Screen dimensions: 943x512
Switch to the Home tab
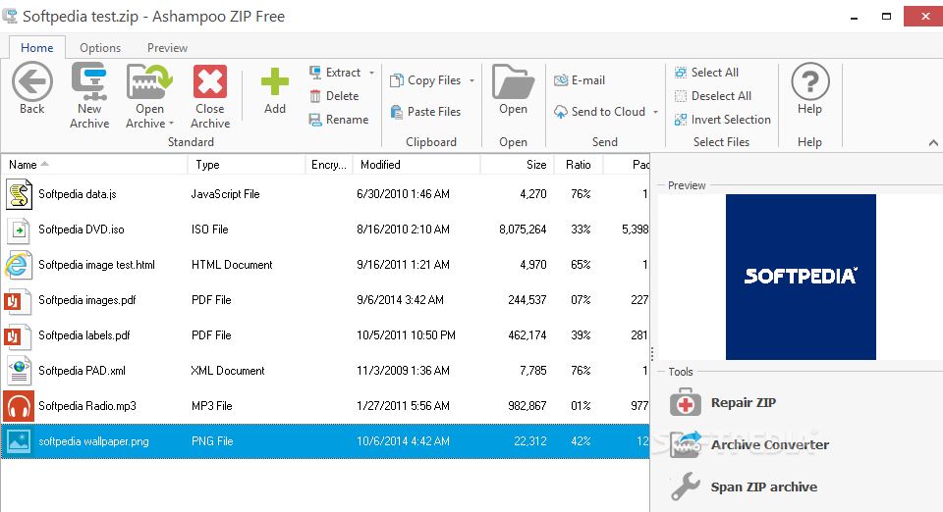pos(36,48)
